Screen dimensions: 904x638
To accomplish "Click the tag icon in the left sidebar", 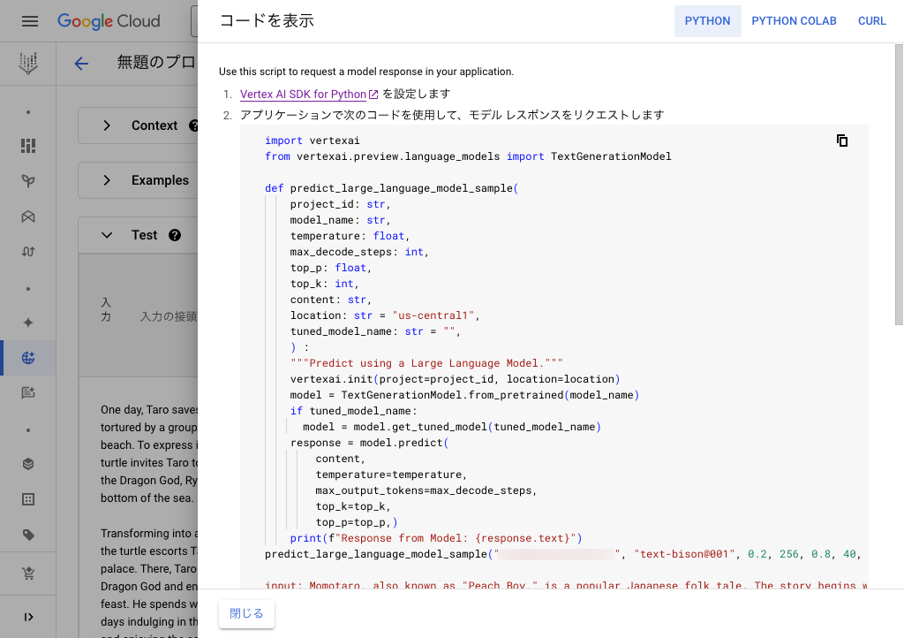I will pos(28,535).
